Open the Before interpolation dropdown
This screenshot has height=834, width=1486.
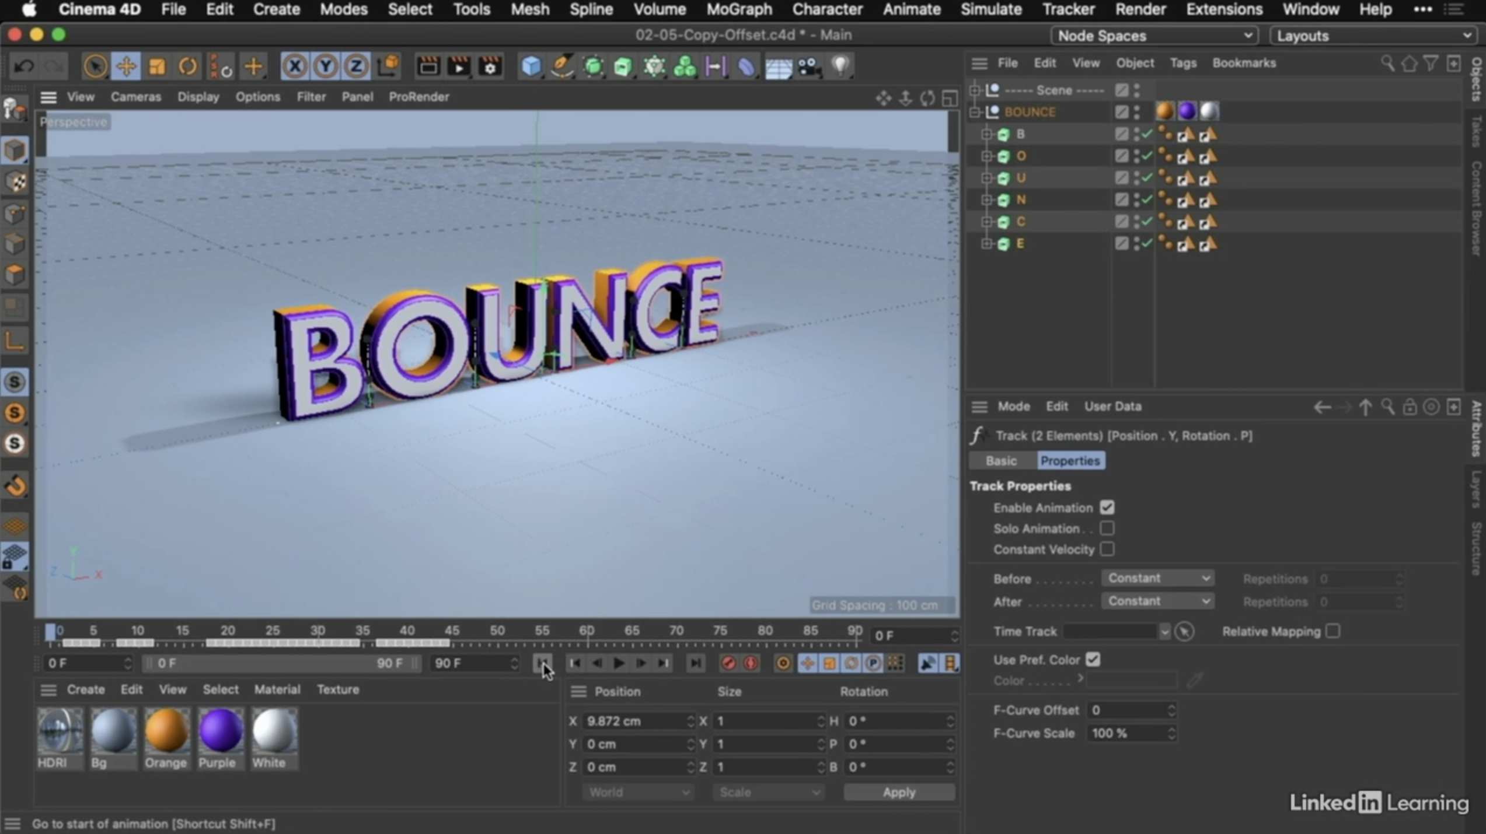pos(1157,577)
